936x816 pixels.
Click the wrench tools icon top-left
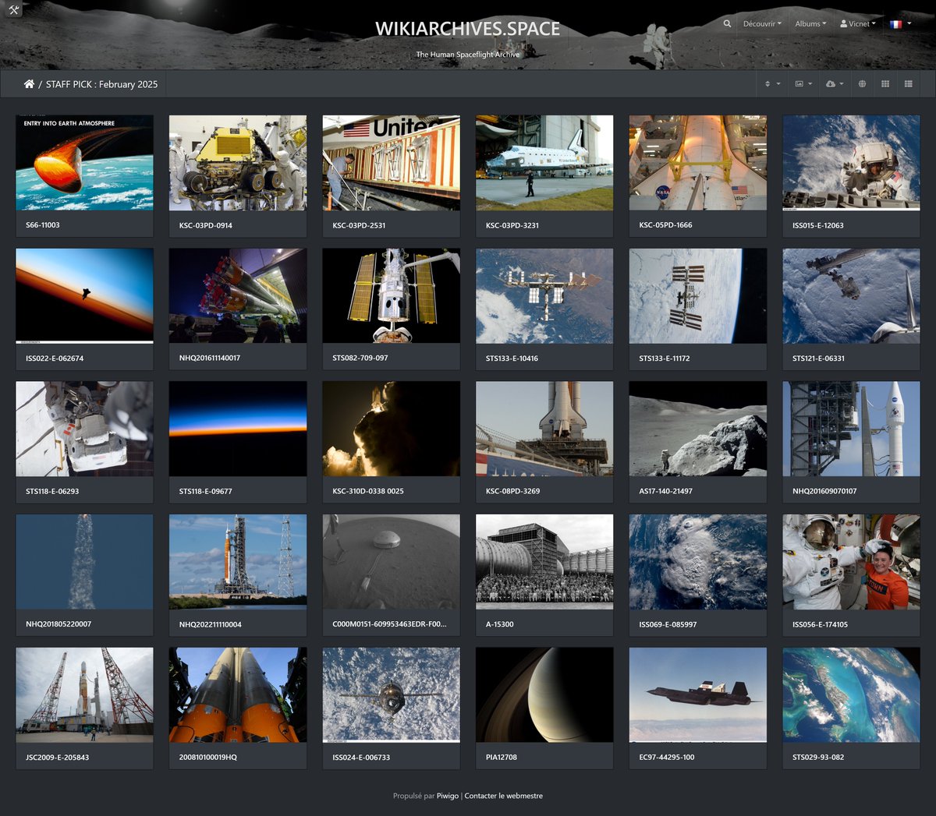(x=13, y=9)
